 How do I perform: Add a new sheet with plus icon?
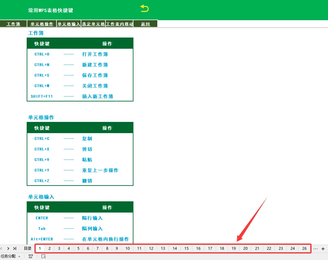pyautogui.click(x=323, y=249)
